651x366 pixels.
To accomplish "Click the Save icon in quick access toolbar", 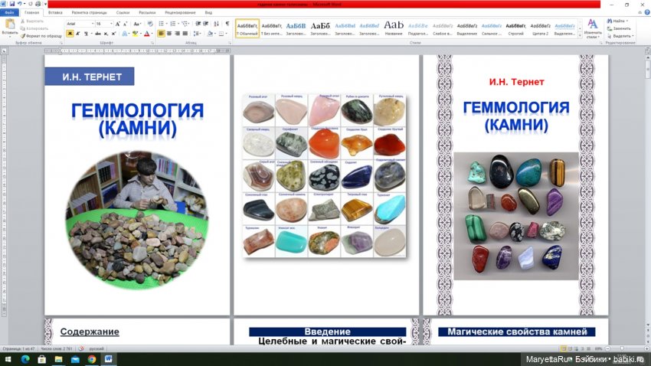I will pyautogui.click(x=13, y=4).
